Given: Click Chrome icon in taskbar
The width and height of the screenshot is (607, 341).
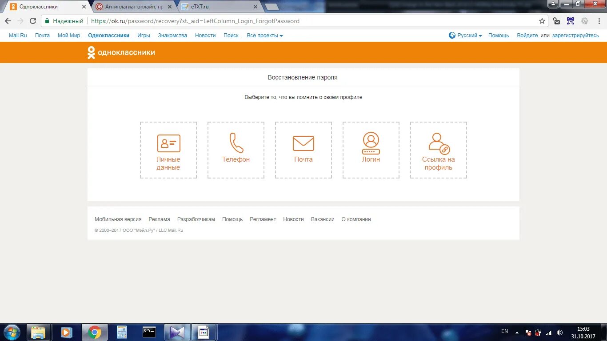Looking at the screenshot, I should point(94,332).
